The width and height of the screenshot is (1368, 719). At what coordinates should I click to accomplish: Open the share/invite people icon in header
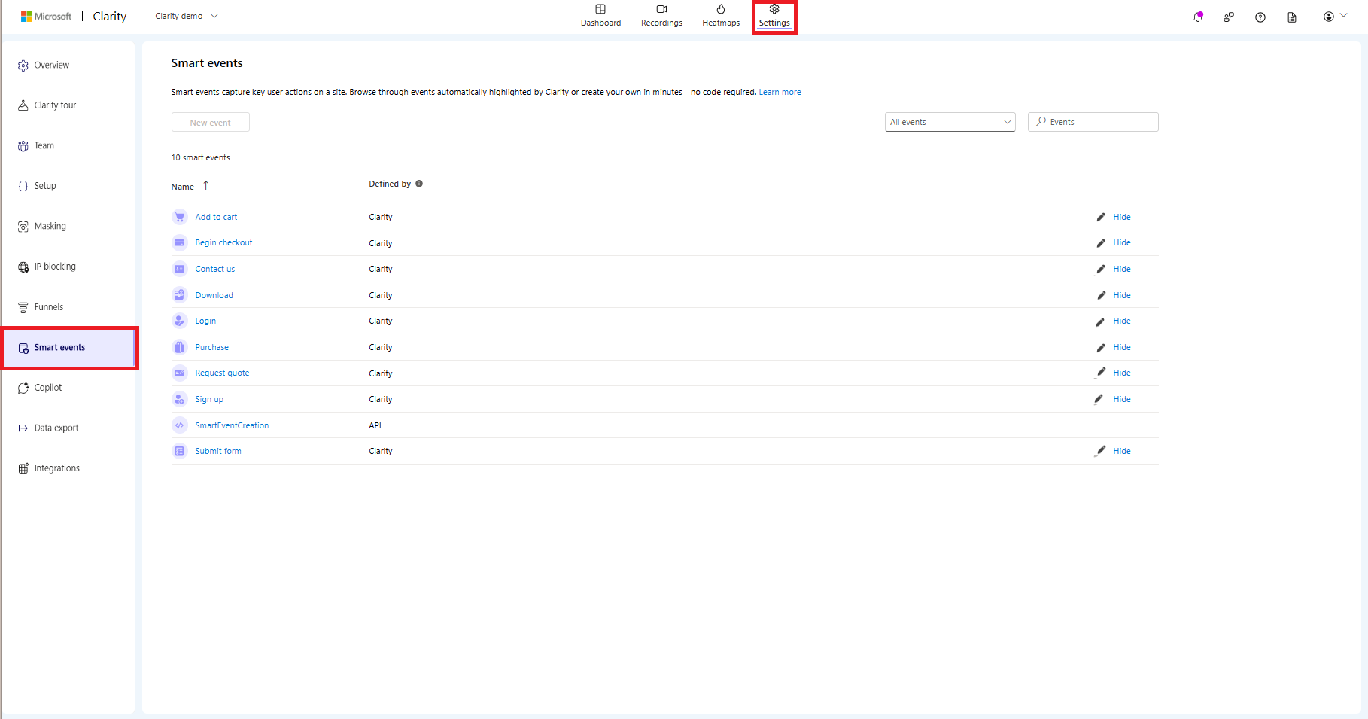pyautogui.click(x=1229, y=17)
